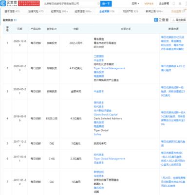
Task: Click the 青岛国信 investor text
Action: 99,39
